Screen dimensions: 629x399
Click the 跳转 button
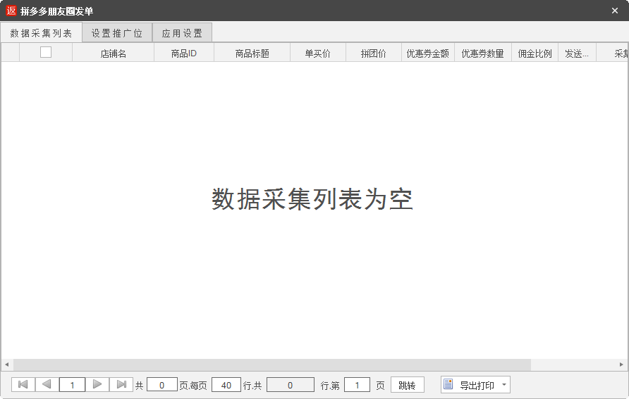pyautogui.click(x=407, y=385)
